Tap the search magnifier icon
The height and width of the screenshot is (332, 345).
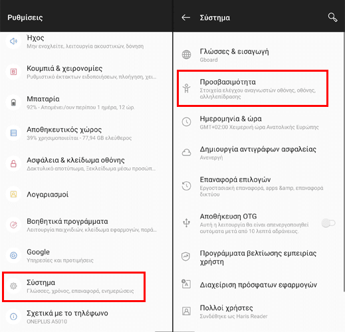(332, 17)
